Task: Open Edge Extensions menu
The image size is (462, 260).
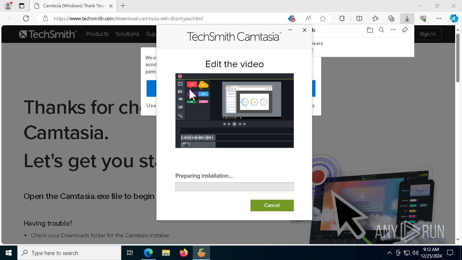Action: click(x=342, y=18)
